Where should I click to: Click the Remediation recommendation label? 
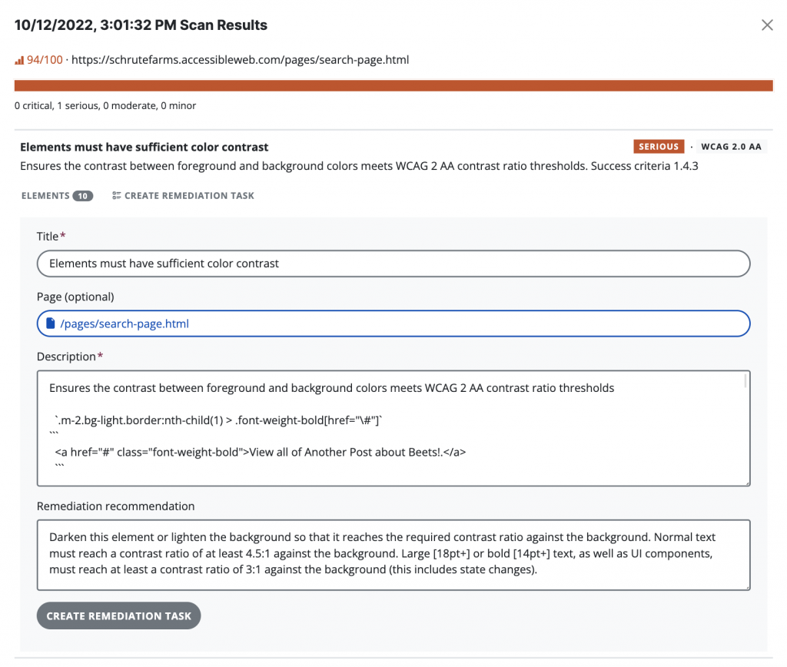(115, 506)
